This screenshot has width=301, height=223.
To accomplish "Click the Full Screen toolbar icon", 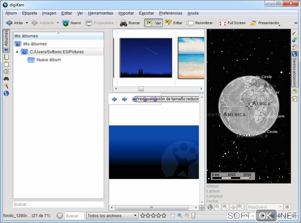I will pyautogui.click(x=223, y=23).
